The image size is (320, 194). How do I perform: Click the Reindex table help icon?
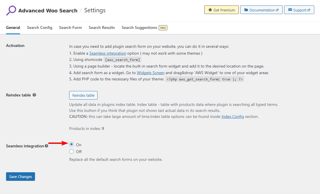point(34,95)
